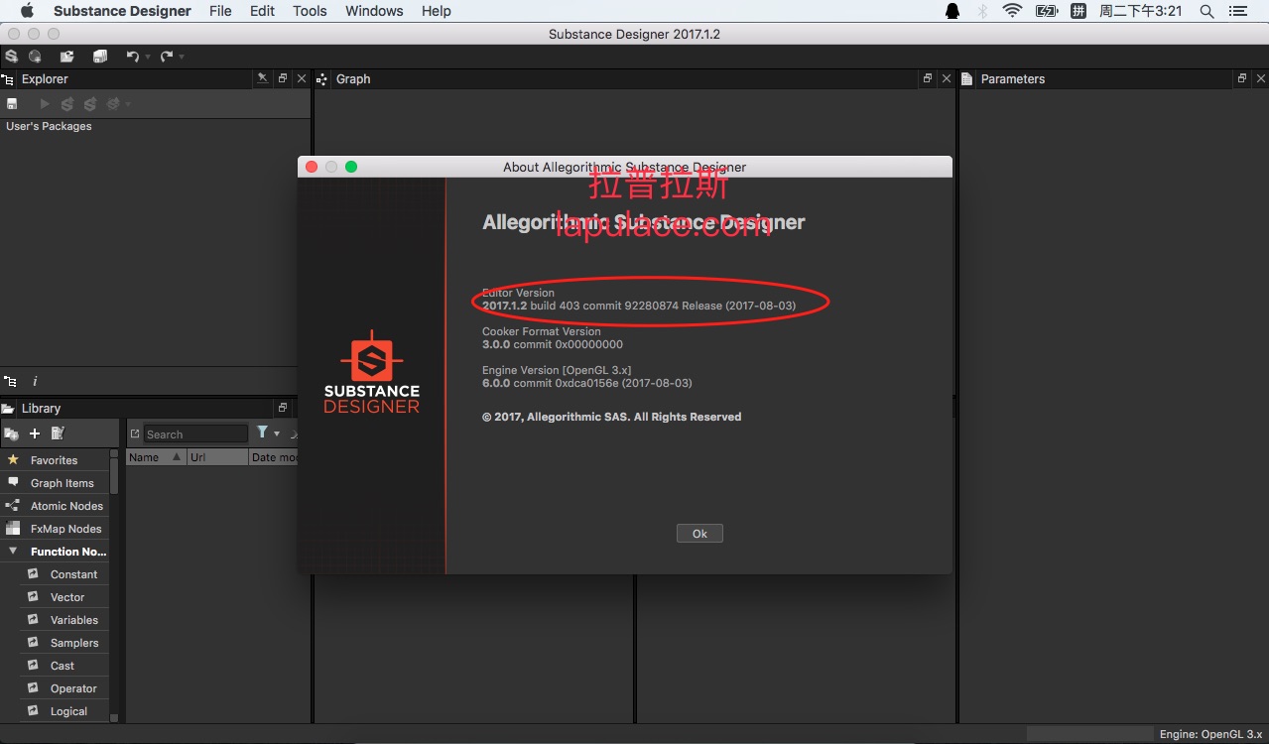This screenshot has height=744, width=1269.
Task: Click the Pinyin input method icon
Action: click(1078, 11)
